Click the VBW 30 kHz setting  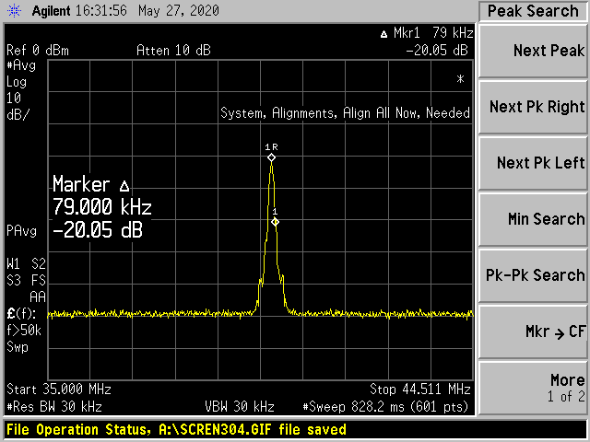coord(239,406)
